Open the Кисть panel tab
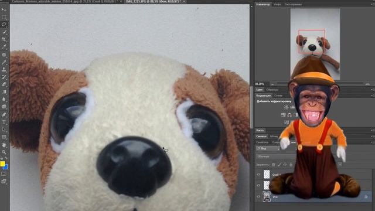The image size is (375, 211). [x=260, y=130]
